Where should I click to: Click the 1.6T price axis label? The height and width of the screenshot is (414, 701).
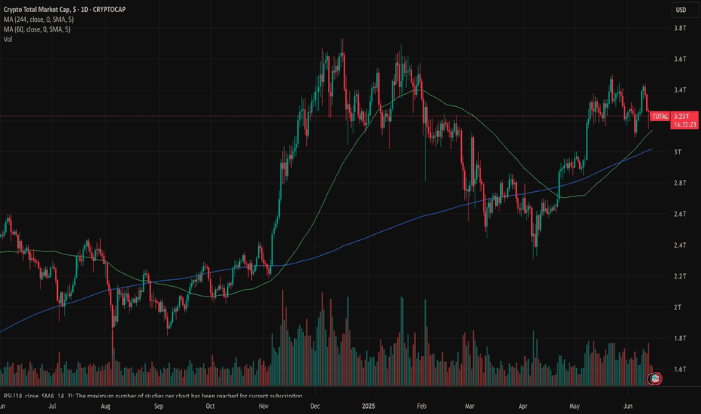tap(680, 370)
